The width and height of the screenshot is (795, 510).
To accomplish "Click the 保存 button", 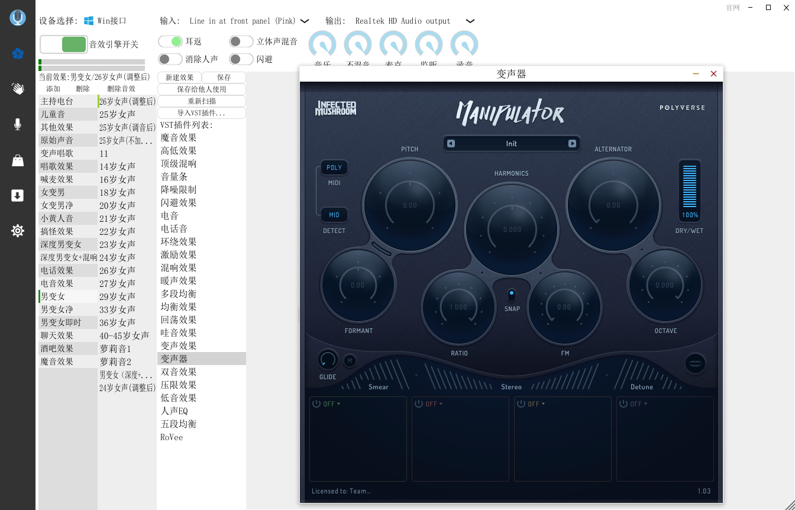I will coord(224,78).
